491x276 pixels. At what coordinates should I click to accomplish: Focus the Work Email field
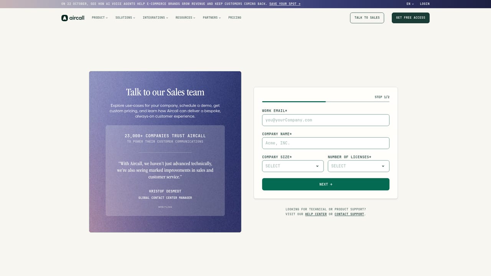[326, 120]
